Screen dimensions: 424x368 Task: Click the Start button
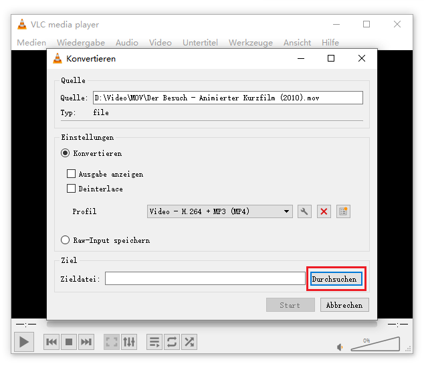pos(290,305)
